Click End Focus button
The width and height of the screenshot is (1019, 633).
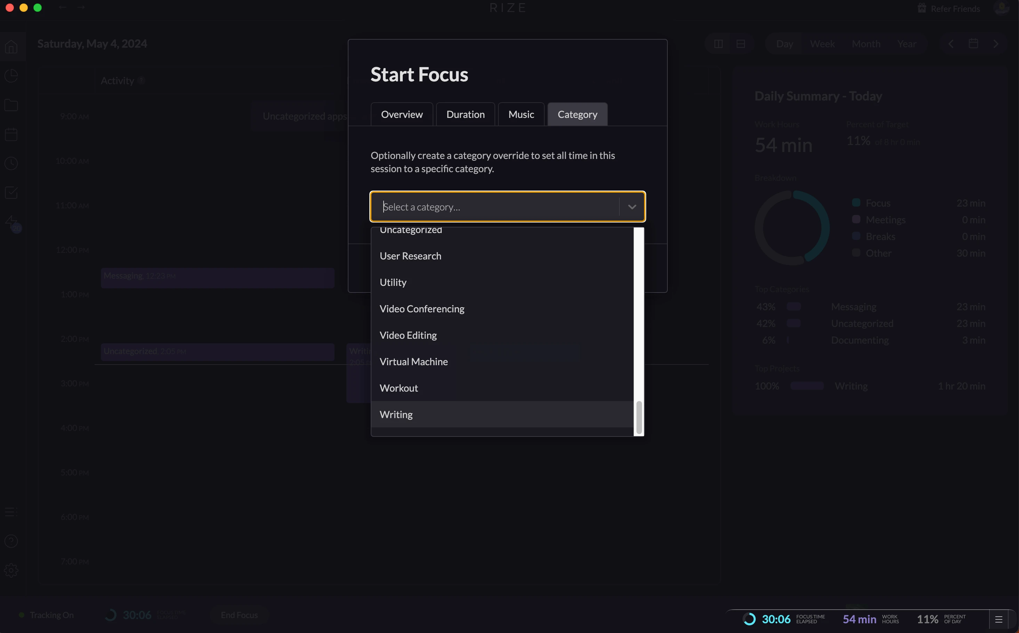coord(239,615)
